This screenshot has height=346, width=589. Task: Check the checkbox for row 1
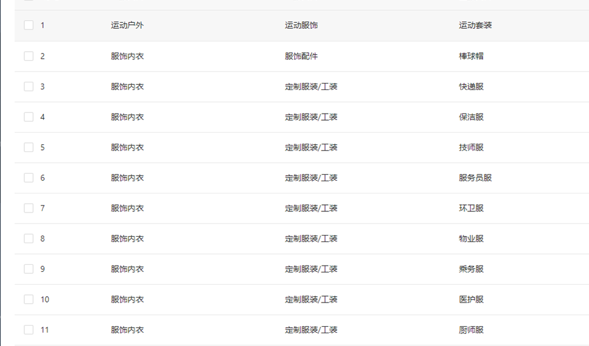29,26
